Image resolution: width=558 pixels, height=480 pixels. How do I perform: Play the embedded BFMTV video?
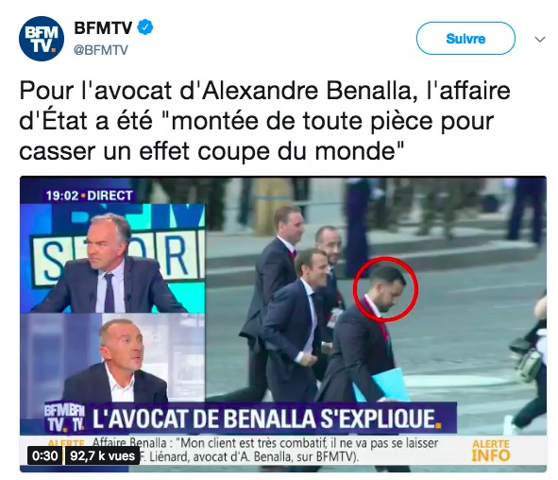coord(283,324)
